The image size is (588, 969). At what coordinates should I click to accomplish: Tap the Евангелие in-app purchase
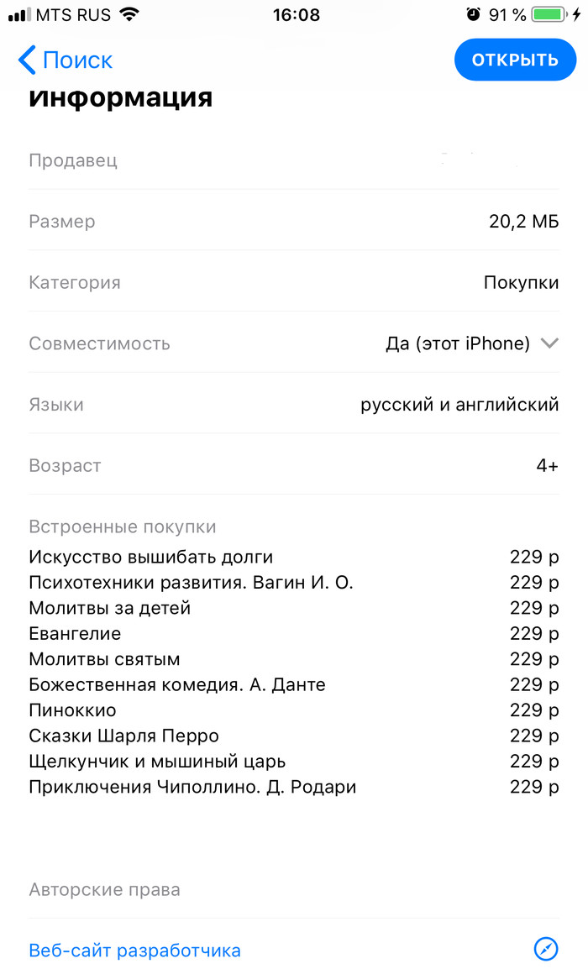tap(75, 633)
